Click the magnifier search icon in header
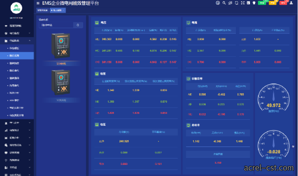298x176 pixels. click(224, 3)
